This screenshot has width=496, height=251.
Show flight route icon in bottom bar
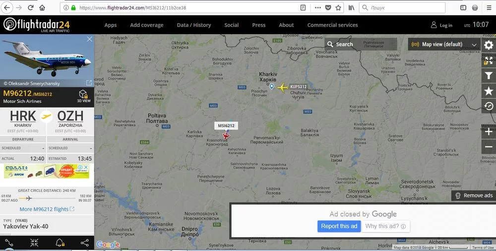(9, 243)
